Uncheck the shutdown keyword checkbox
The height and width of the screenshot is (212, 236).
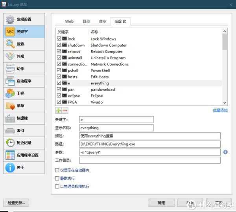(x=59, y=45)
